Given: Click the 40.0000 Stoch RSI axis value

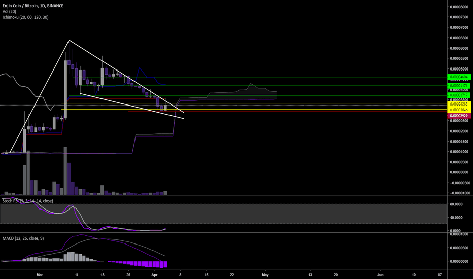Looking at the screenshot, I should click(x=456, y=218).
